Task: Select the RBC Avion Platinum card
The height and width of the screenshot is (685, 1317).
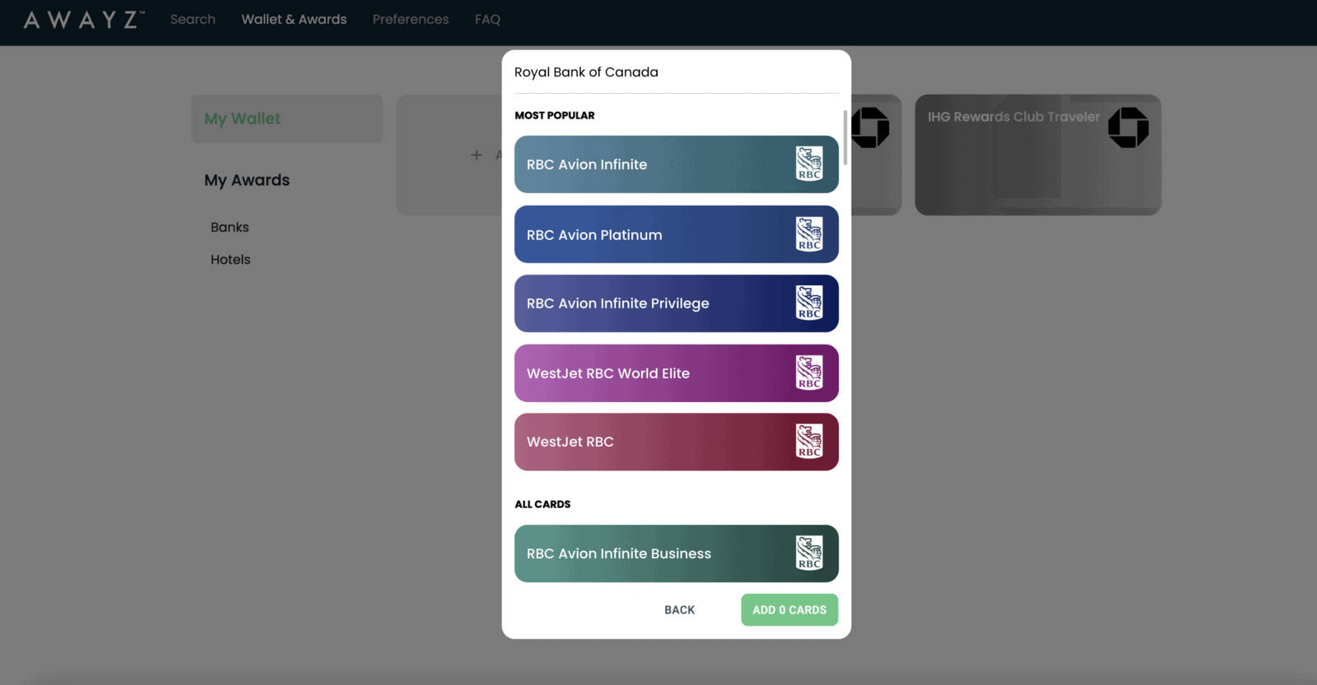Action: (x=677, y=234)
